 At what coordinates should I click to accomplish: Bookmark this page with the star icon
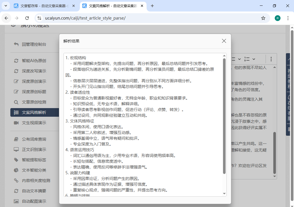[263, 18]
